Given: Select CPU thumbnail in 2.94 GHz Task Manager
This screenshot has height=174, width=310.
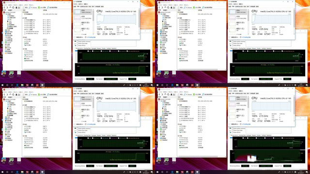Looking at the screenshot, I should point(77,12).
